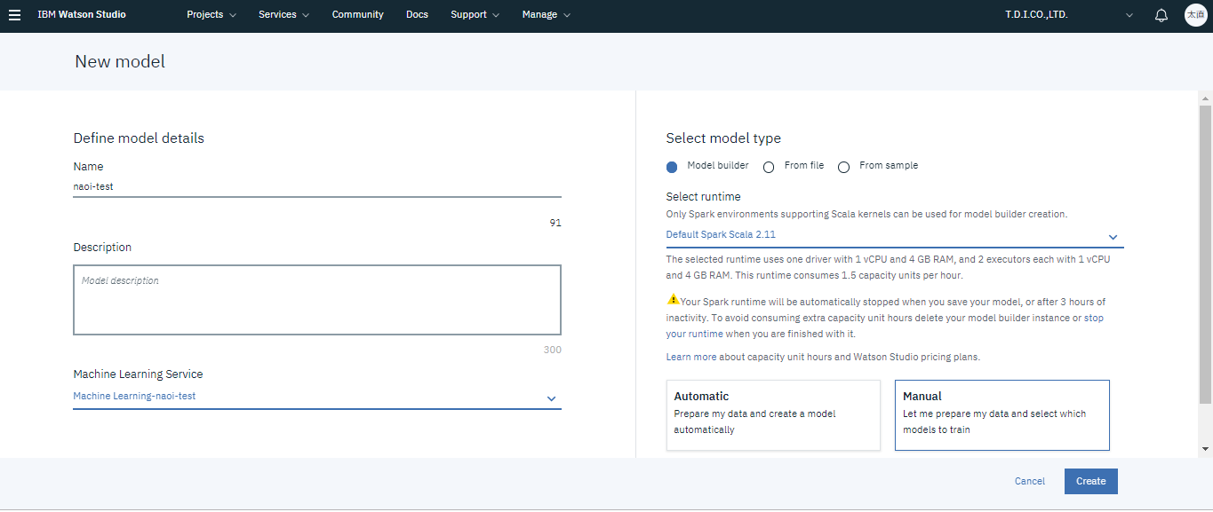Select the Model builder radio button
Image resolution: width=1213 pixels, height=512 pixels.
point(672,167)
